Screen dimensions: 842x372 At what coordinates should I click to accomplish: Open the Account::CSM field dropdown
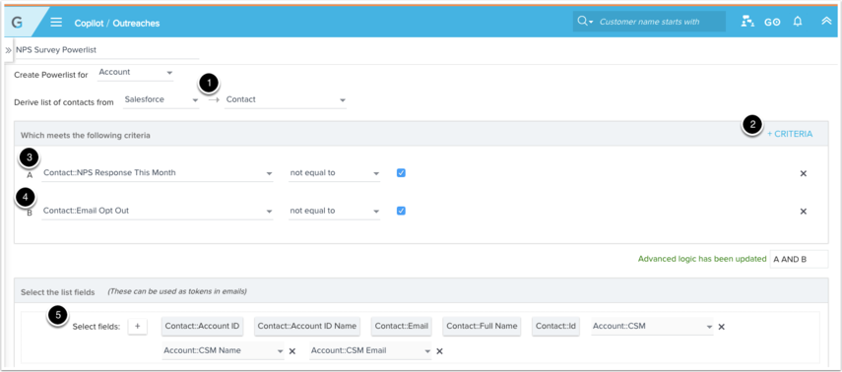[x=652, y=327]
